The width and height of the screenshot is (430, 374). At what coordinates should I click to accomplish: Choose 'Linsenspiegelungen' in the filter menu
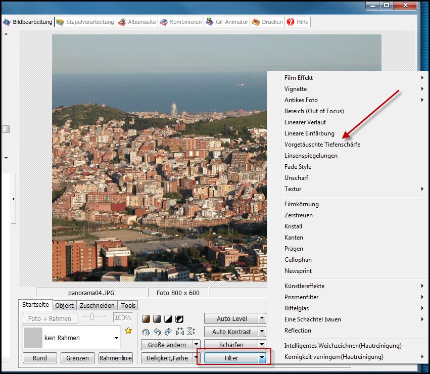click(311, 156)
